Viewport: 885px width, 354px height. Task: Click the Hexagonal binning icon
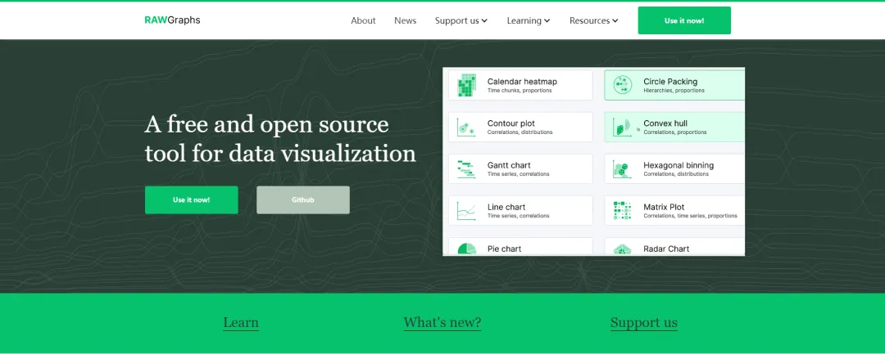tap(622, 169)
